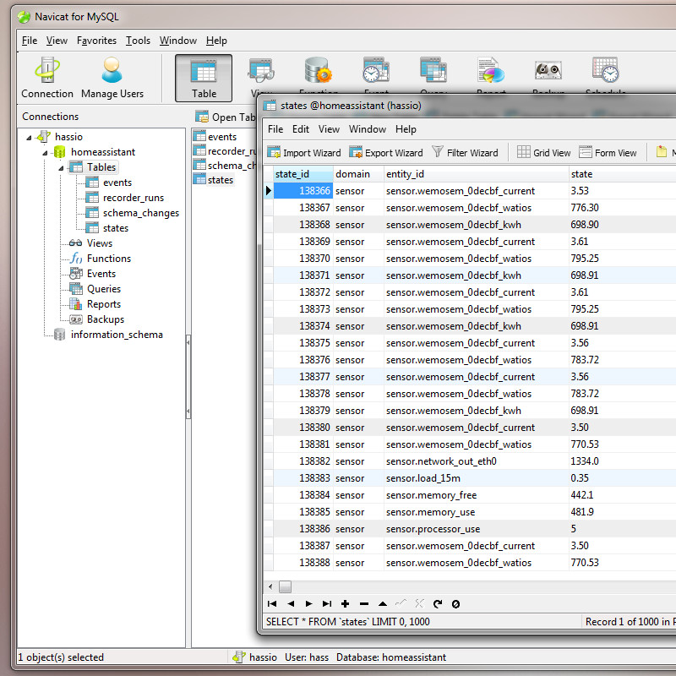Go to the next record
This screenshot has width=676, height=676.
308,603
